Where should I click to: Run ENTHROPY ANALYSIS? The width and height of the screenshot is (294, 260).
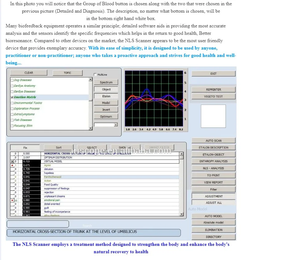213,161
